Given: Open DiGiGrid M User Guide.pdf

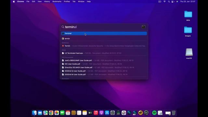Looking at the screenshot, I should tap(104, 74).
